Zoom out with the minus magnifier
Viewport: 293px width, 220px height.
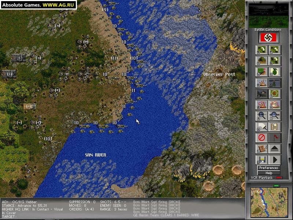275,116
